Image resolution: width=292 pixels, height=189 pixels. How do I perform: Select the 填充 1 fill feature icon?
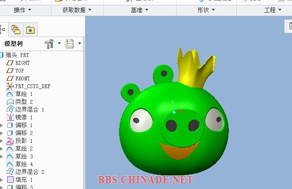tap(10, 180)
